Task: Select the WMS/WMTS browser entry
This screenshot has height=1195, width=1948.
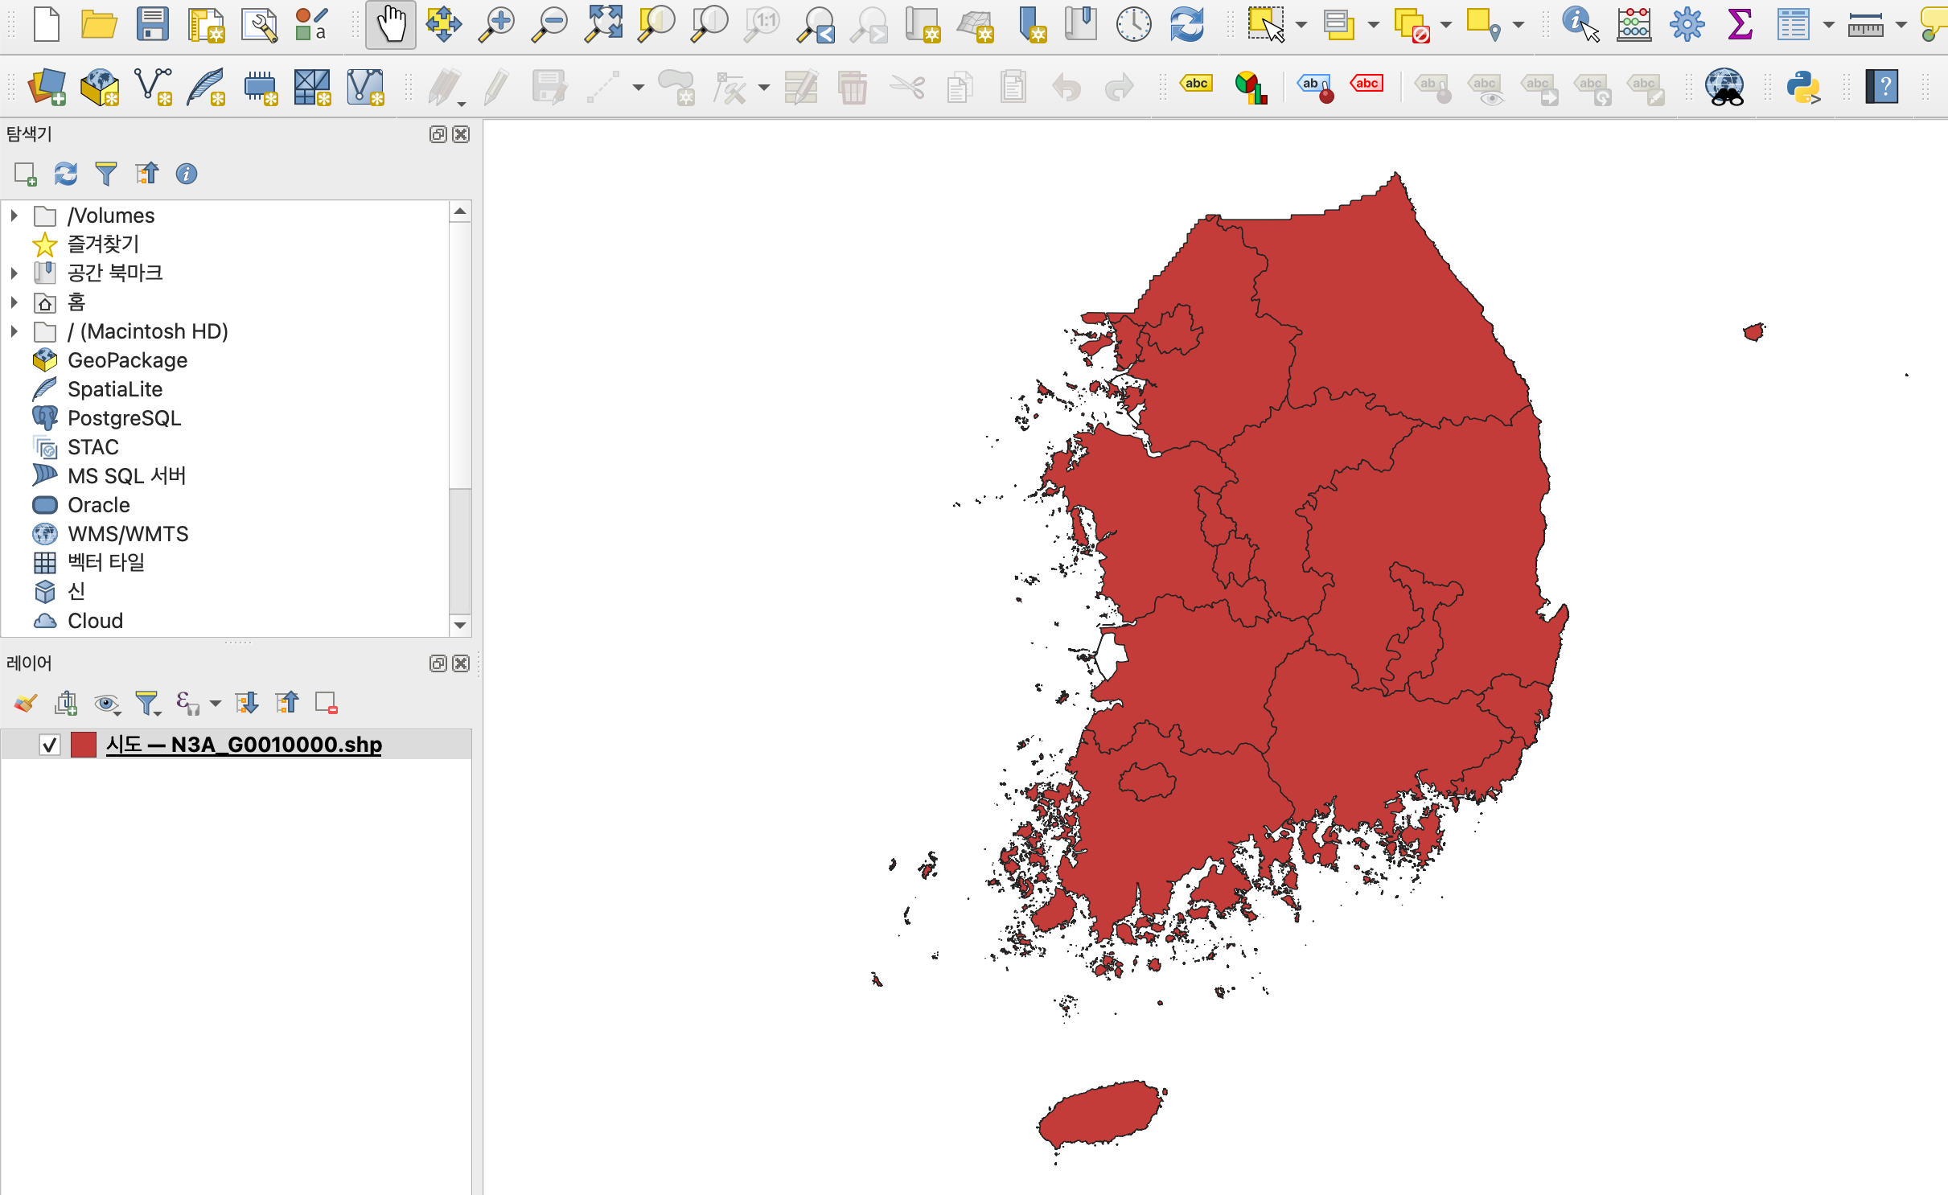Action: (x=128, y=534)
